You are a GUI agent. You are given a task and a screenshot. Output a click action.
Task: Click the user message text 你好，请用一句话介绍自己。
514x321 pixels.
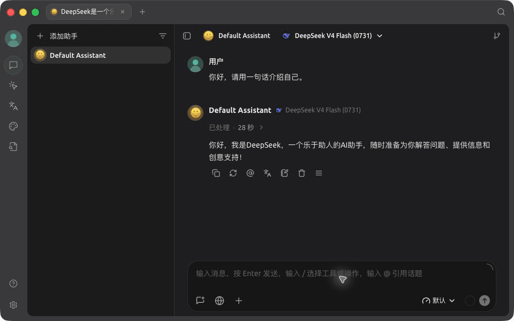[257, 78]
